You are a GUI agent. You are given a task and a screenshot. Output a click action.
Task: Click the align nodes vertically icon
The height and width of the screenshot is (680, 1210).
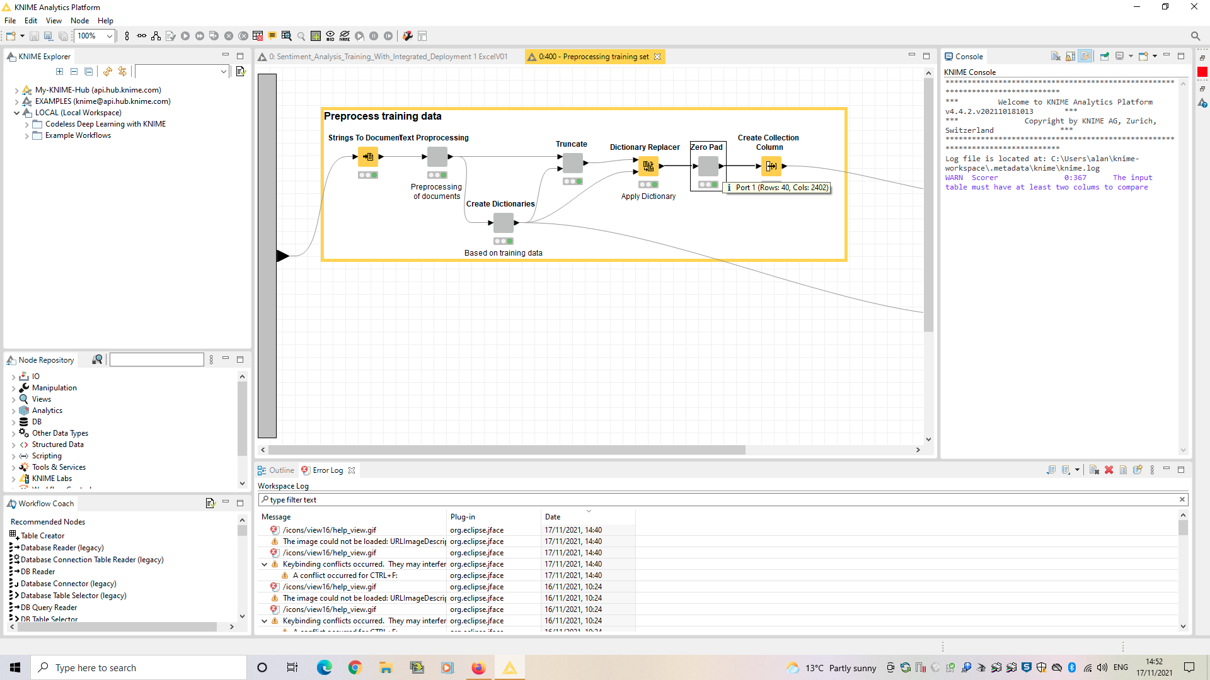[x=127, y=36]
